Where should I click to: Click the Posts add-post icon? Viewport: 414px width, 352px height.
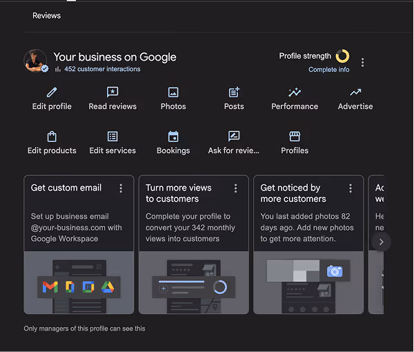point(234,92)
